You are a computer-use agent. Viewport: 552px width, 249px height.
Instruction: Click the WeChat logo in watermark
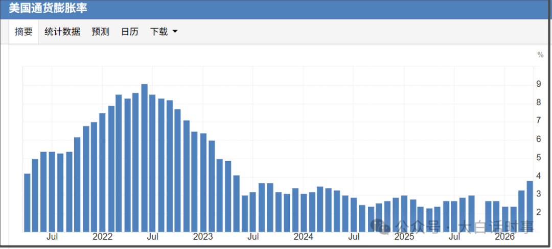pyautogui.click(x=381, y=226)
